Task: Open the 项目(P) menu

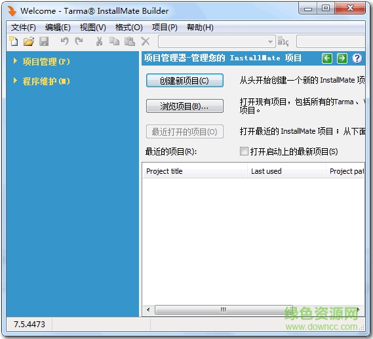Action: point(165,28)
